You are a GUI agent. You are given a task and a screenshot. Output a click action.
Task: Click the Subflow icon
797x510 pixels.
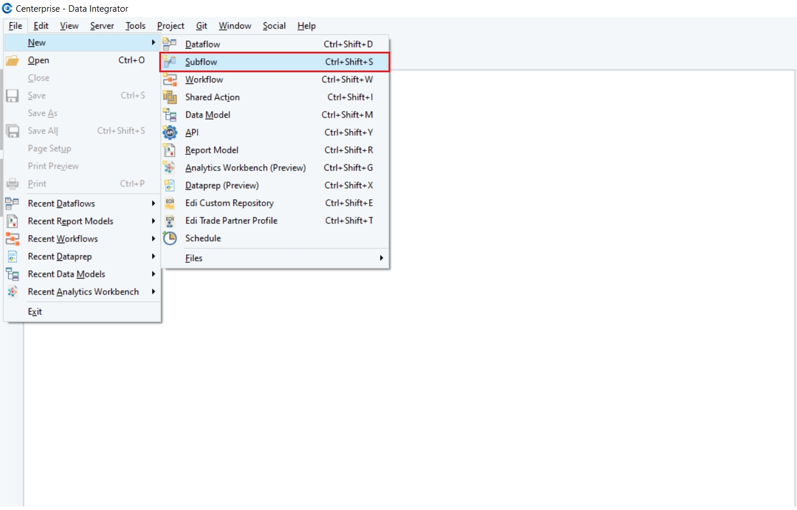point(169,62)
